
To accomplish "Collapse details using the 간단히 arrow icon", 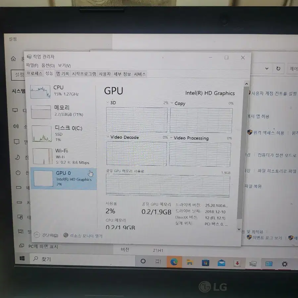I will [37, 235].
